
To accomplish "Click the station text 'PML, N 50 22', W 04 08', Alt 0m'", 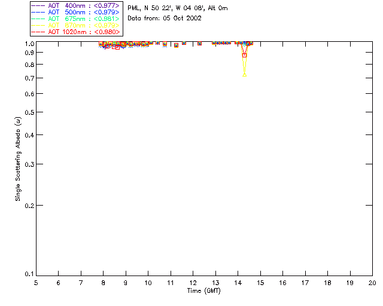I will pos(178,8).
